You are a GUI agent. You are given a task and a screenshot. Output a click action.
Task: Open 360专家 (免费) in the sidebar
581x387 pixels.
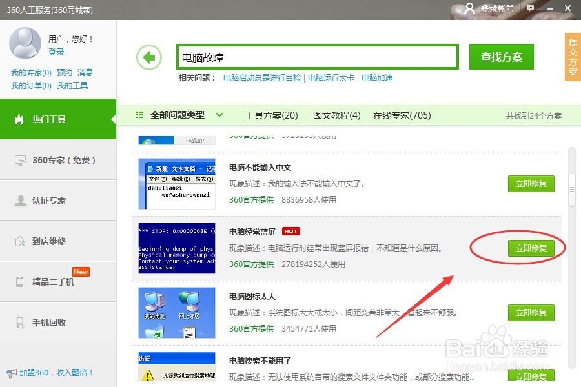tap(58, 159)
